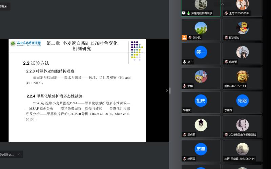Click the muted microphone icon for 酥饼饼lu
Screen dimensions: 271x169
click(x=226, y=38)
